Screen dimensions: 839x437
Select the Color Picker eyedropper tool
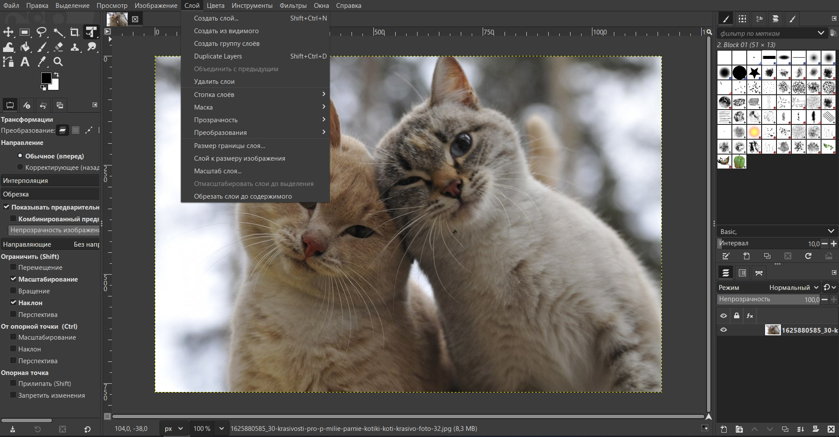(x=42, y=62)
